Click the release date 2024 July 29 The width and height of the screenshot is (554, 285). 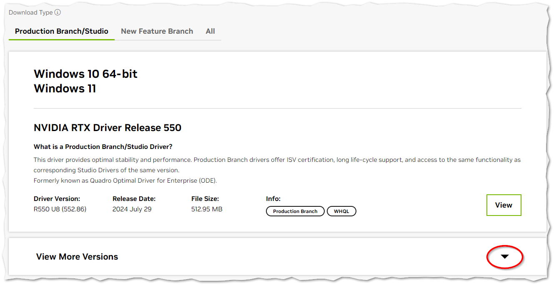point(132,209)
